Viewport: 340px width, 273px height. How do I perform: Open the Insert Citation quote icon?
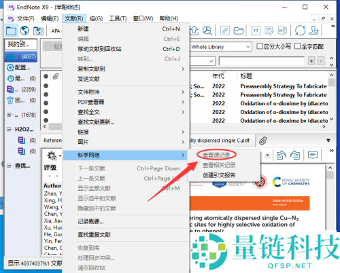[x=256, y=31]
